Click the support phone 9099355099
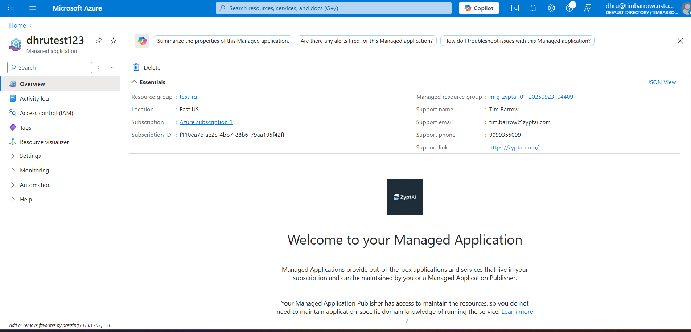This screenshot has height=332, width=691. 505,135
